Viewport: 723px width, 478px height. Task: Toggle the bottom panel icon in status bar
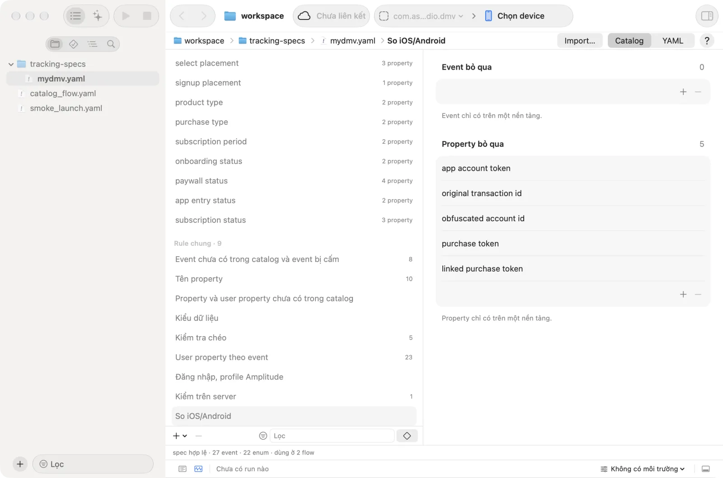(706, 469)
